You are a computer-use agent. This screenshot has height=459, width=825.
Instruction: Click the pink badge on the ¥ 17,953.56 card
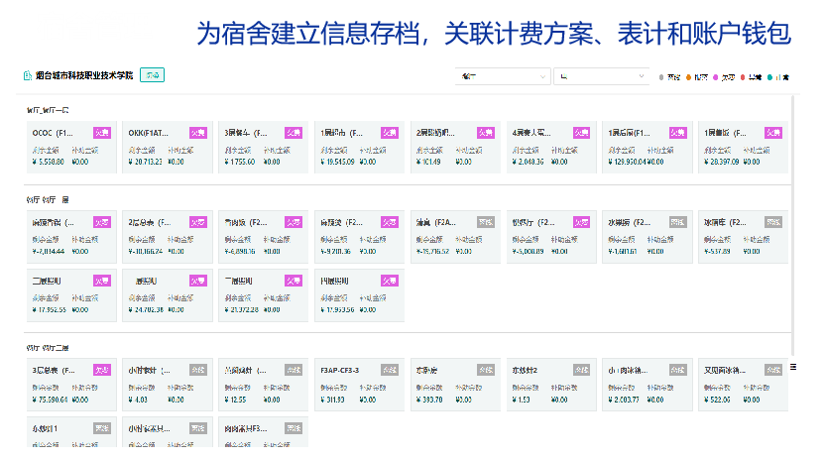click(x=390, y=281)
